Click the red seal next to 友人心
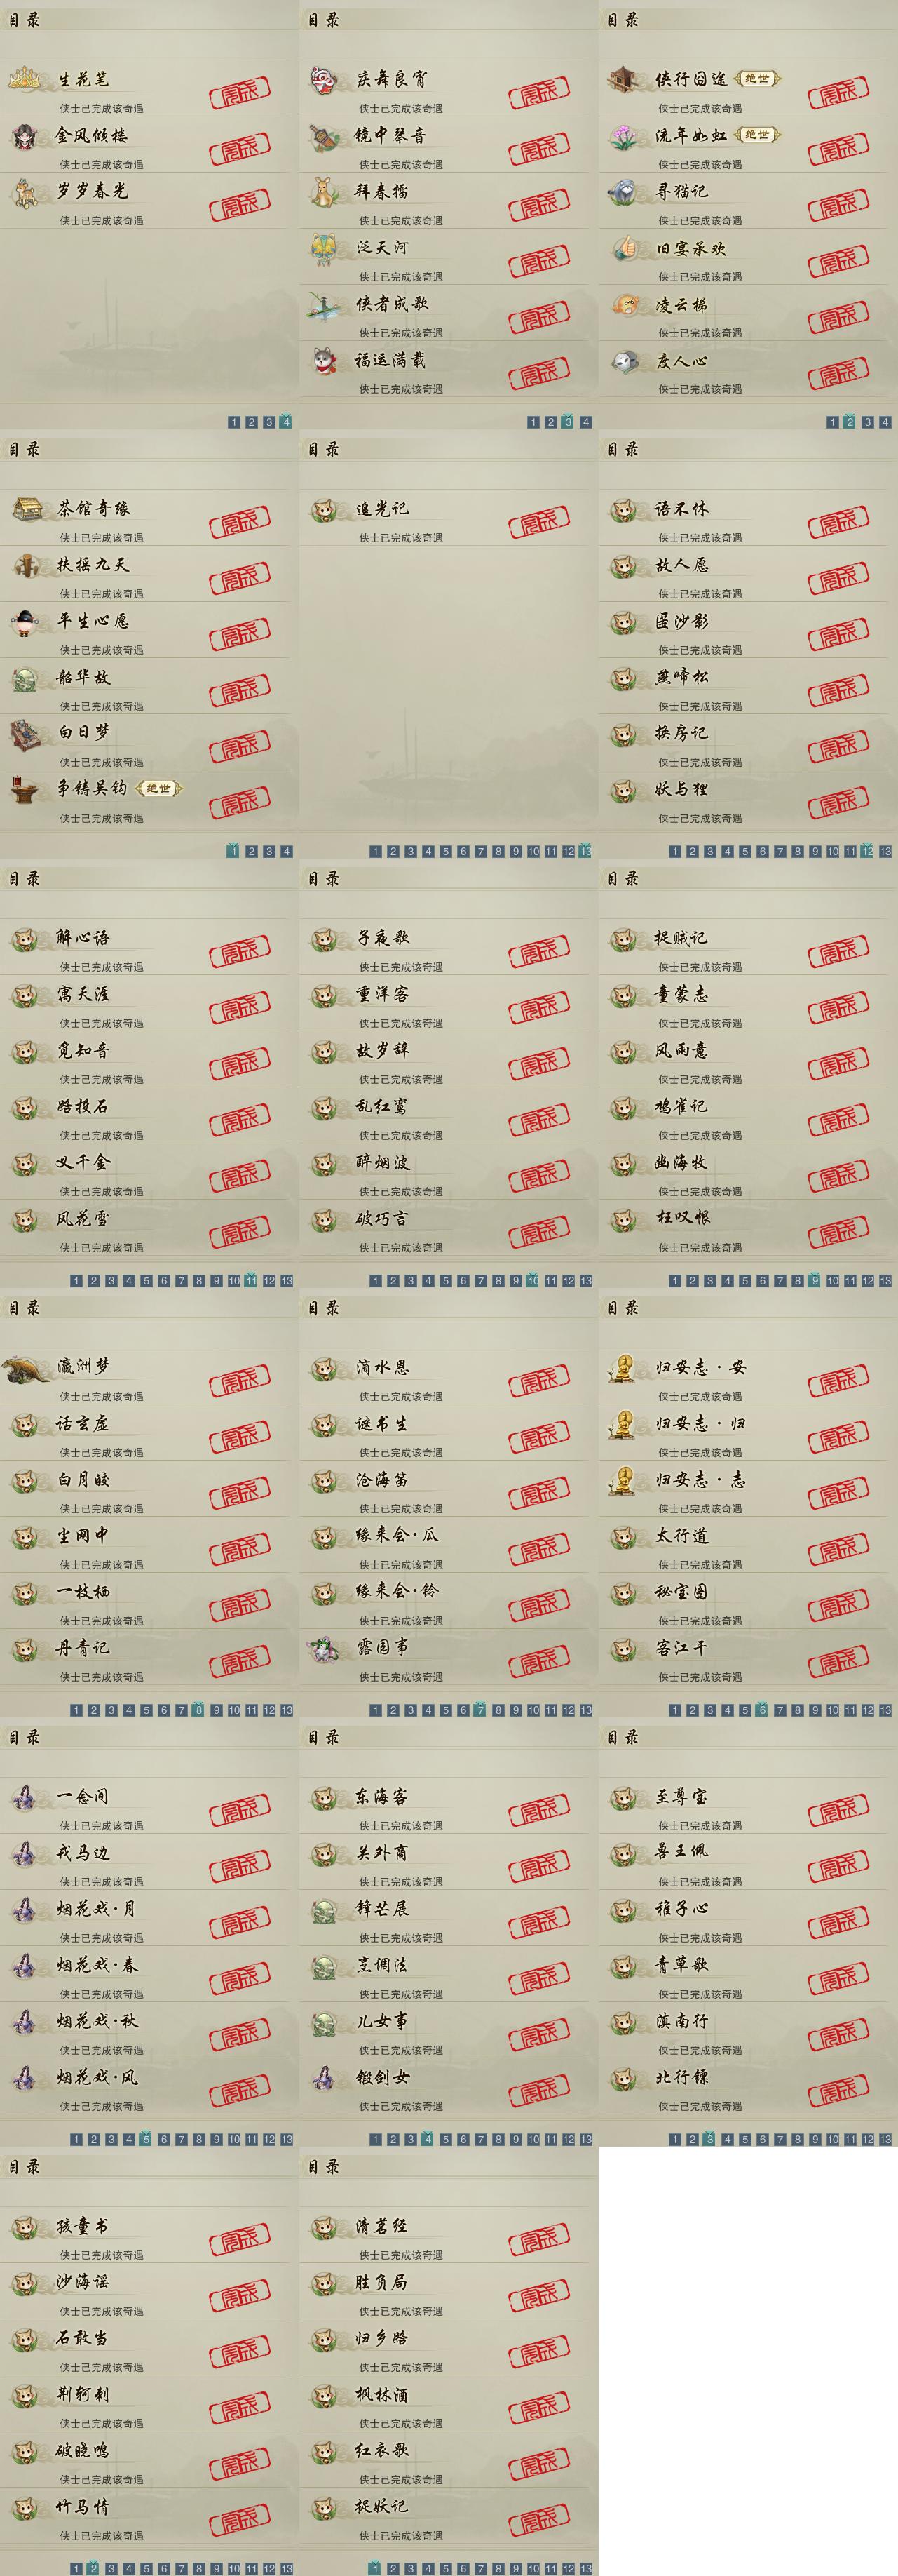 click(x=838, y=373)
